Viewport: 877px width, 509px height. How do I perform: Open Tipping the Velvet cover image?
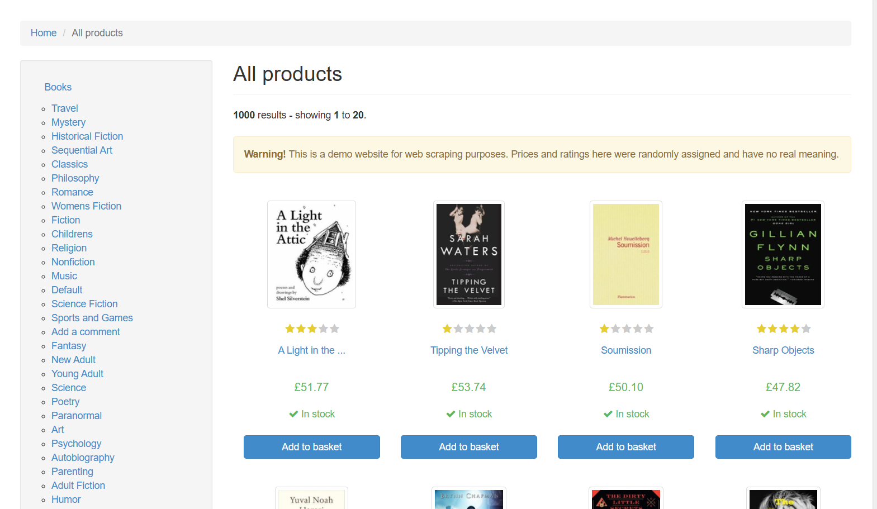[x=469, y=254]
